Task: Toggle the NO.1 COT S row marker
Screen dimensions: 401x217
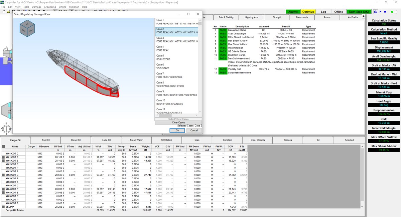Action: (3, 161)
